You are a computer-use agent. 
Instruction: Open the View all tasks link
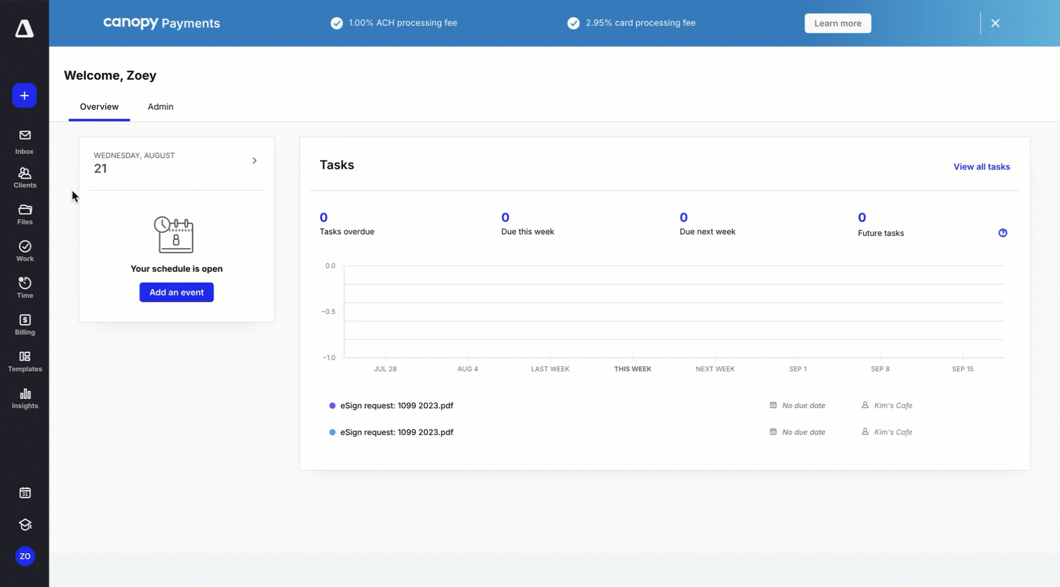[x=981, y=167]
